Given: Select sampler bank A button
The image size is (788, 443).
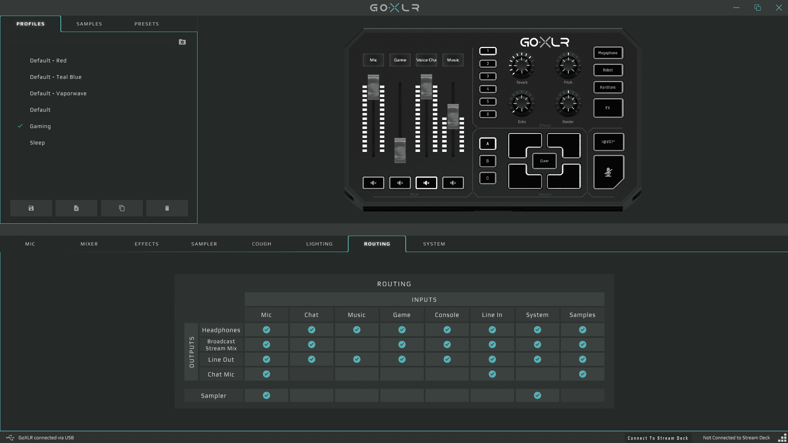Looking at the screenshot, I should tap(488, 144).
